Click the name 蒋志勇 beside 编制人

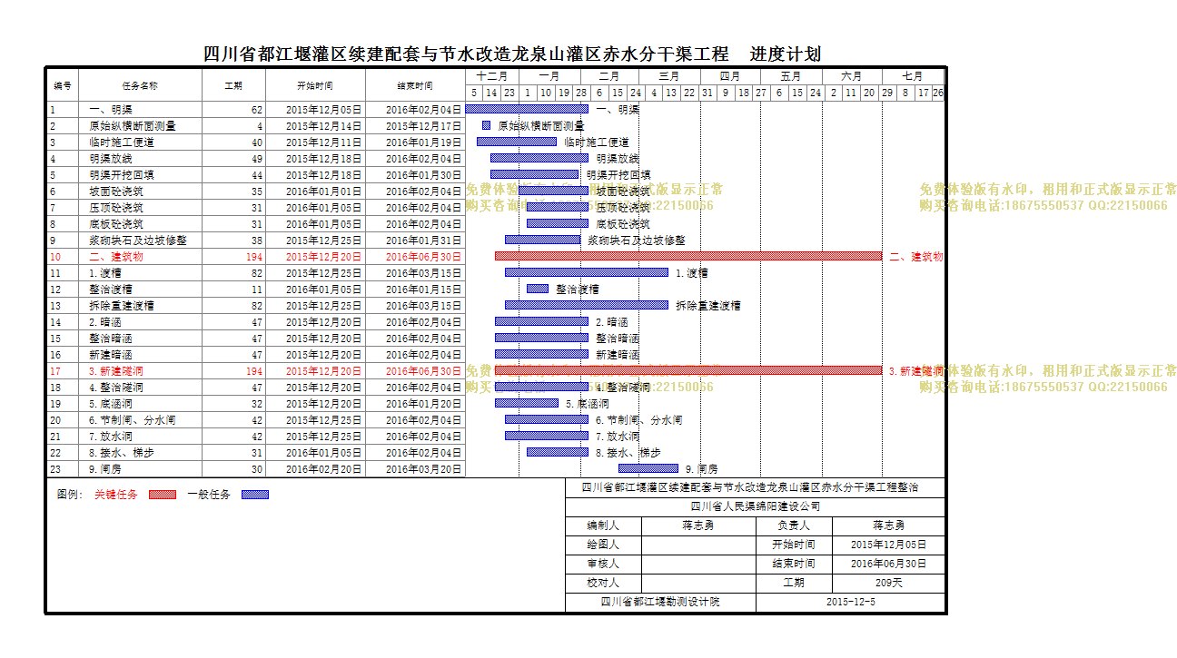point(698,525)
